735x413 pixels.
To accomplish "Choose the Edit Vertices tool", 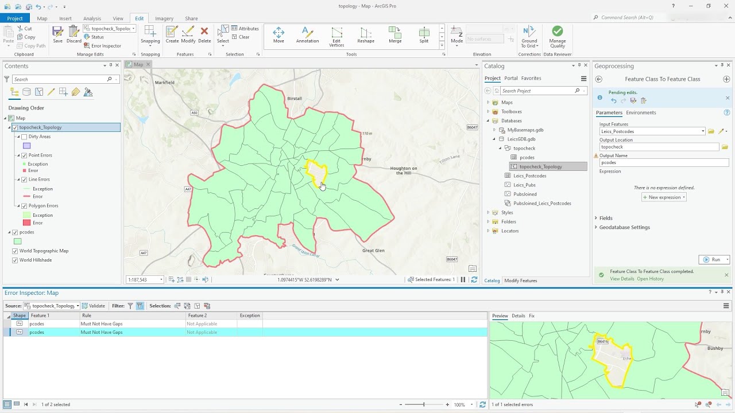I will point(336,36).
